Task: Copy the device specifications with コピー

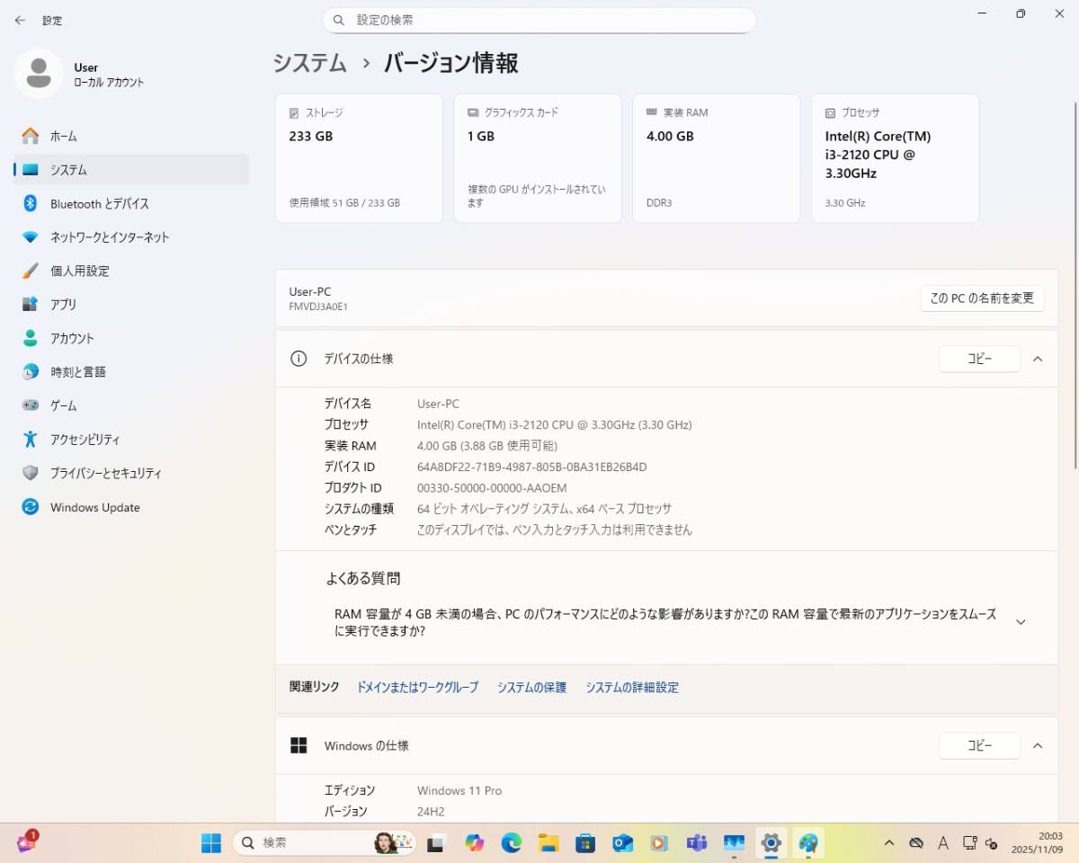Action: 979,358
